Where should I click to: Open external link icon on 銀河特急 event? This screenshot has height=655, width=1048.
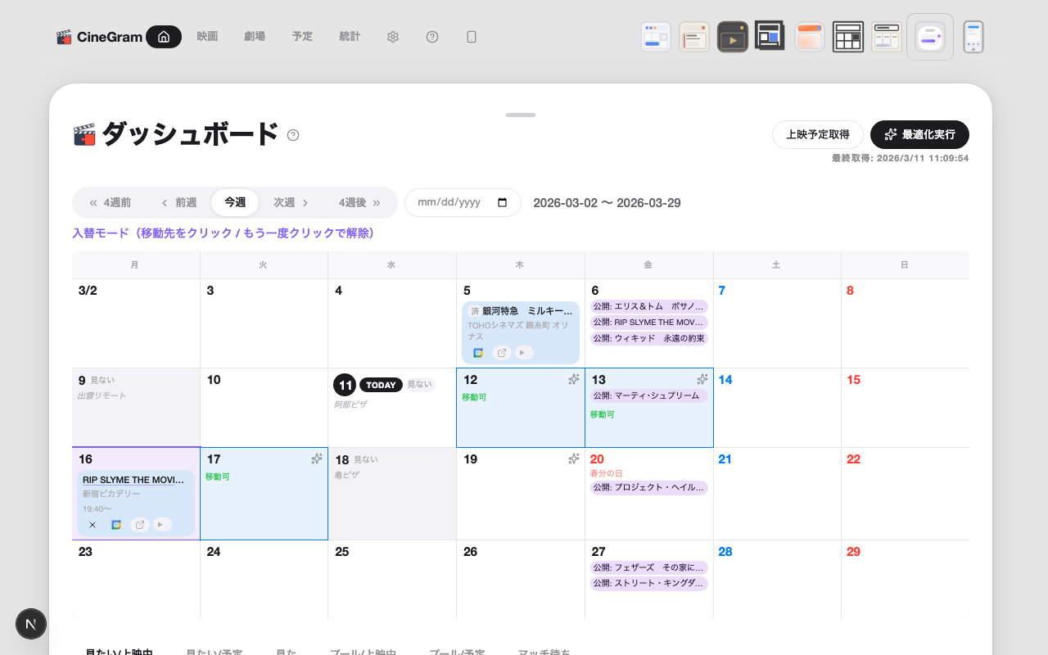[x=501, y=353]
